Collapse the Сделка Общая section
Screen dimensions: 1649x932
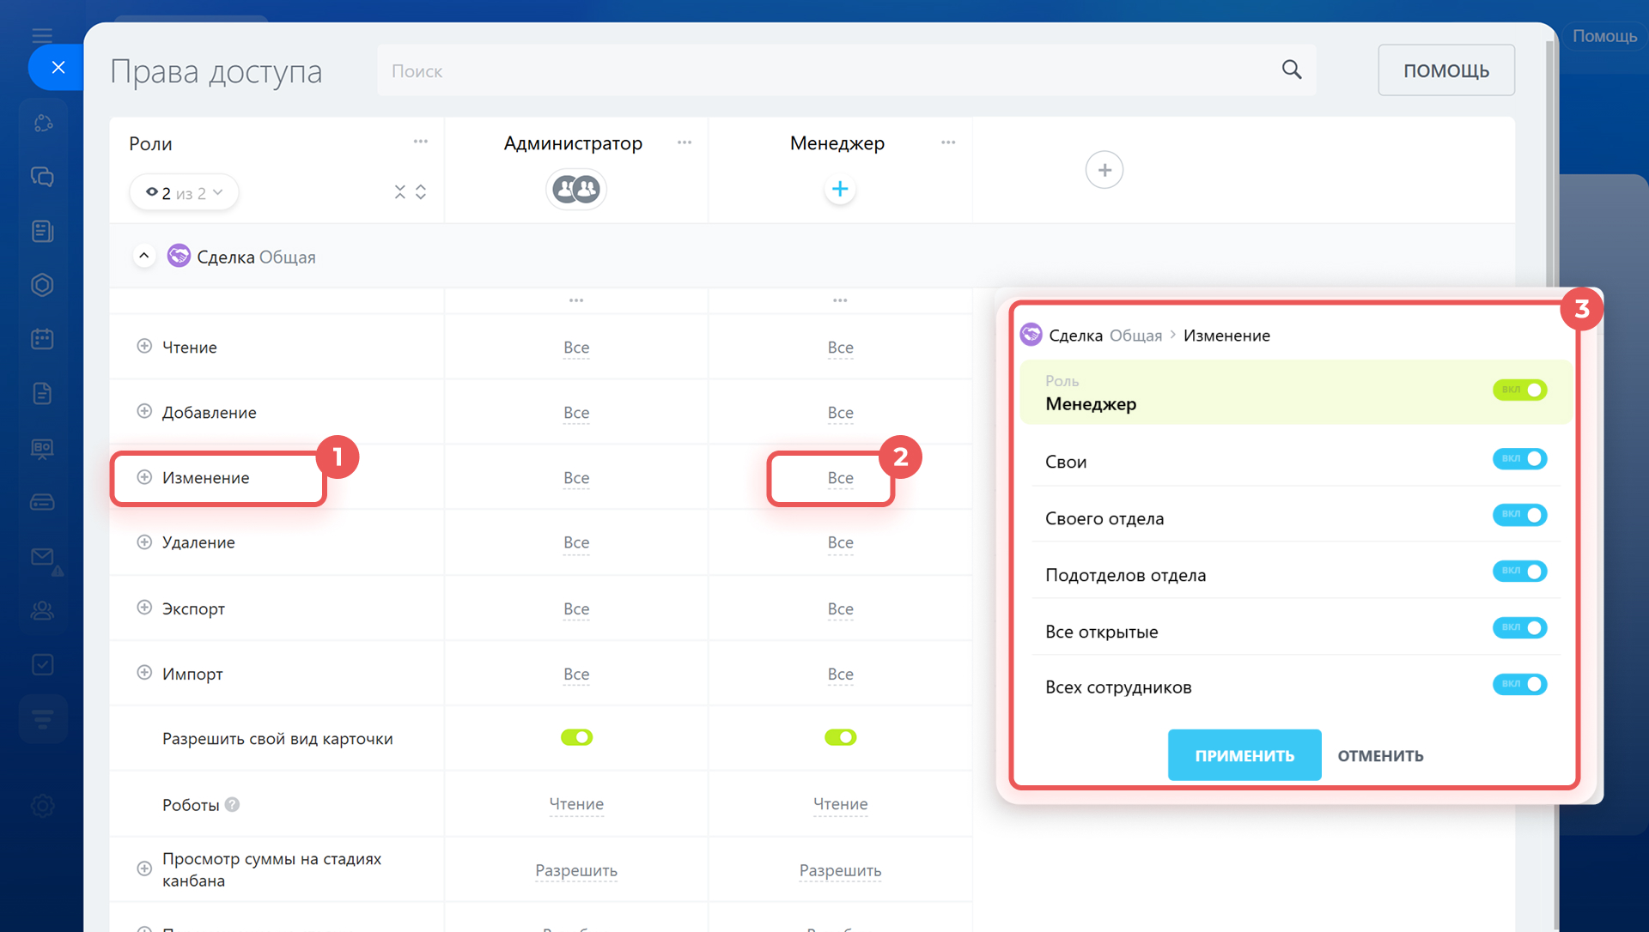coord(144,256)
